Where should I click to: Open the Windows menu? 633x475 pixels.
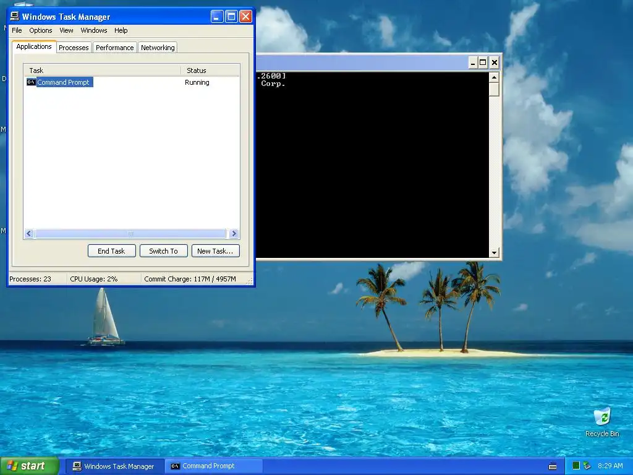point(94,30)
